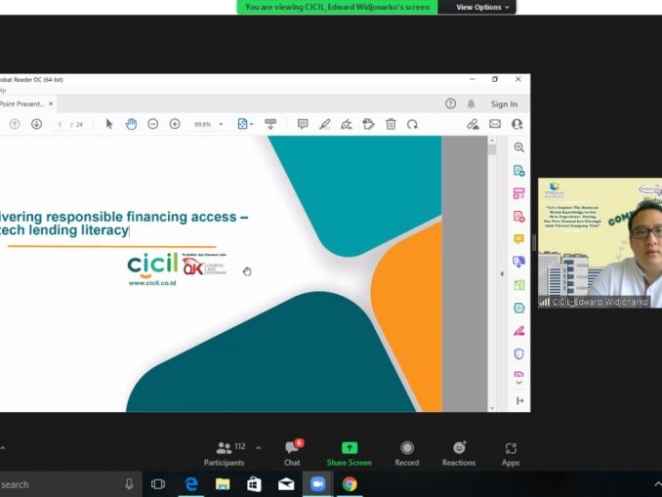This screenshot has height=497, width=662.
Task: Click the microphone in taskbar search
Action: click(x=129, y=484)
